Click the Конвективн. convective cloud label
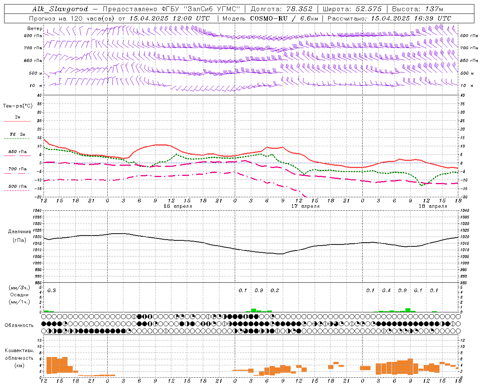Screen dimensions: 480x384 19,351
